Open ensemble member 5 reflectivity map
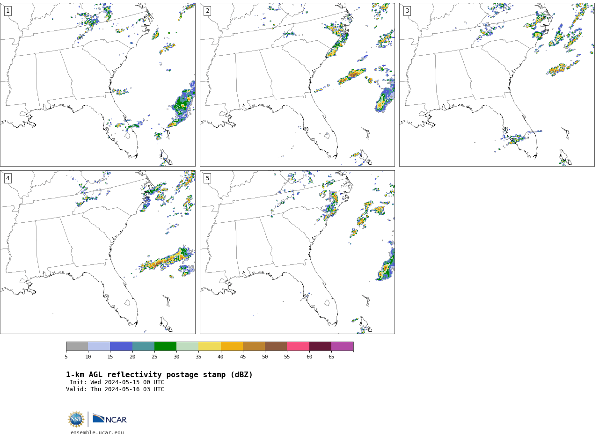599x438 pixels. point(297,252)
